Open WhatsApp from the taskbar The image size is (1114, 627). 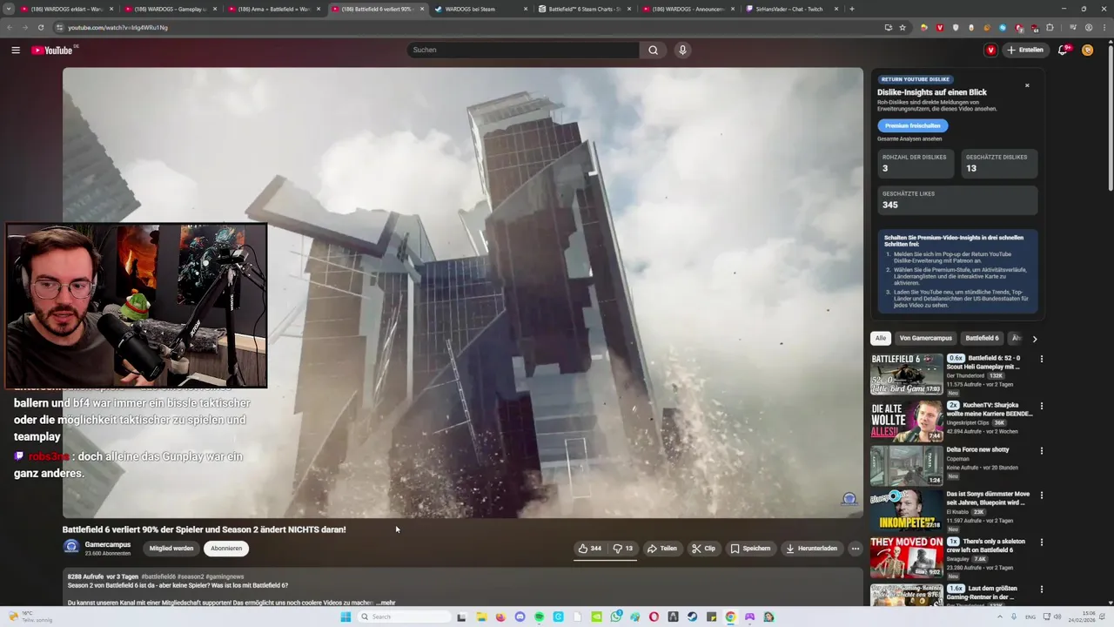[615, 617]
